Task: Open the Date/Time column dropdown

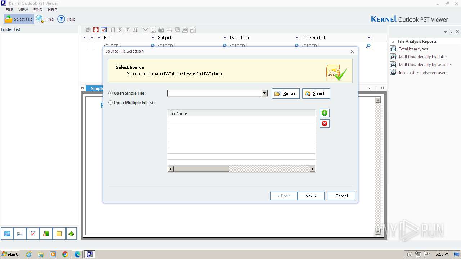Action: click(x=297, y=38)
